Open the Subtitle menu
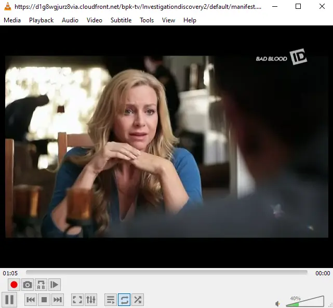This screenshot has width=333, height=308. pos(121,20)
